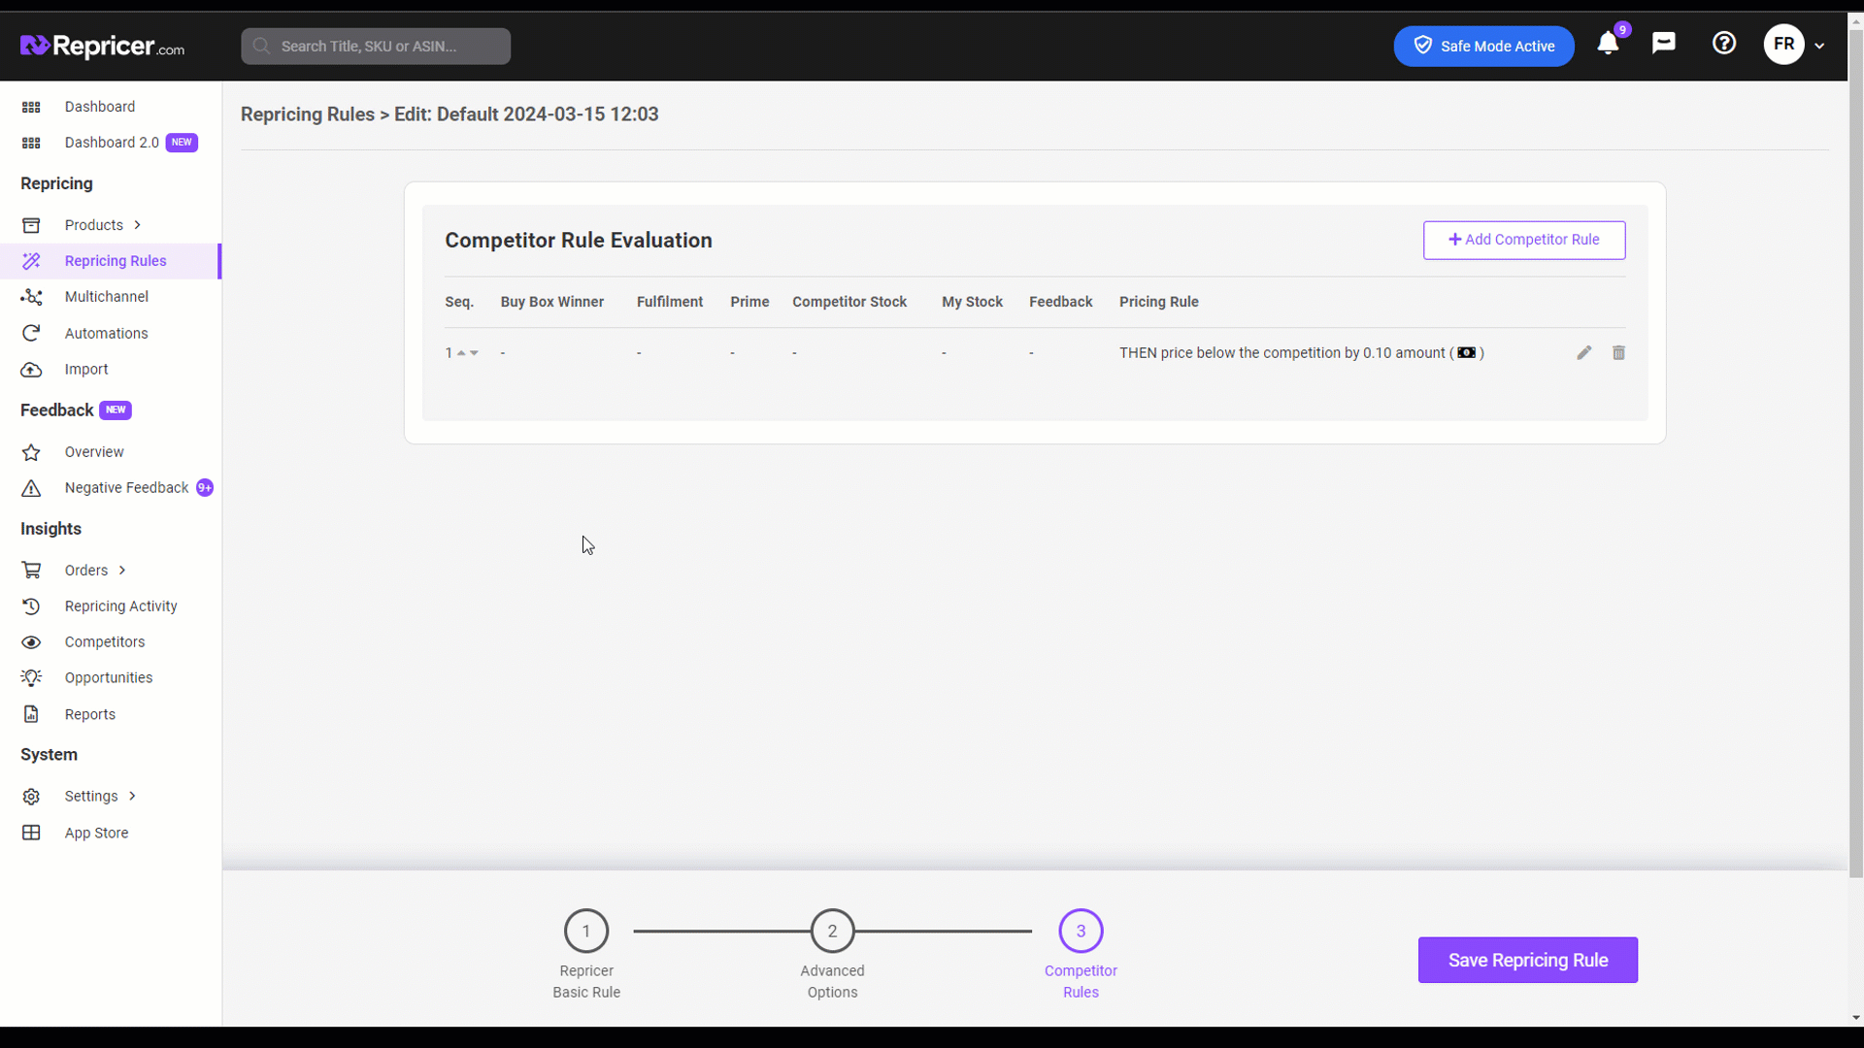Image resolution: width=1864 pixels, height=1048 pixels.
Task: Open Multichannel in sidebar
Action: click(107, 297)
